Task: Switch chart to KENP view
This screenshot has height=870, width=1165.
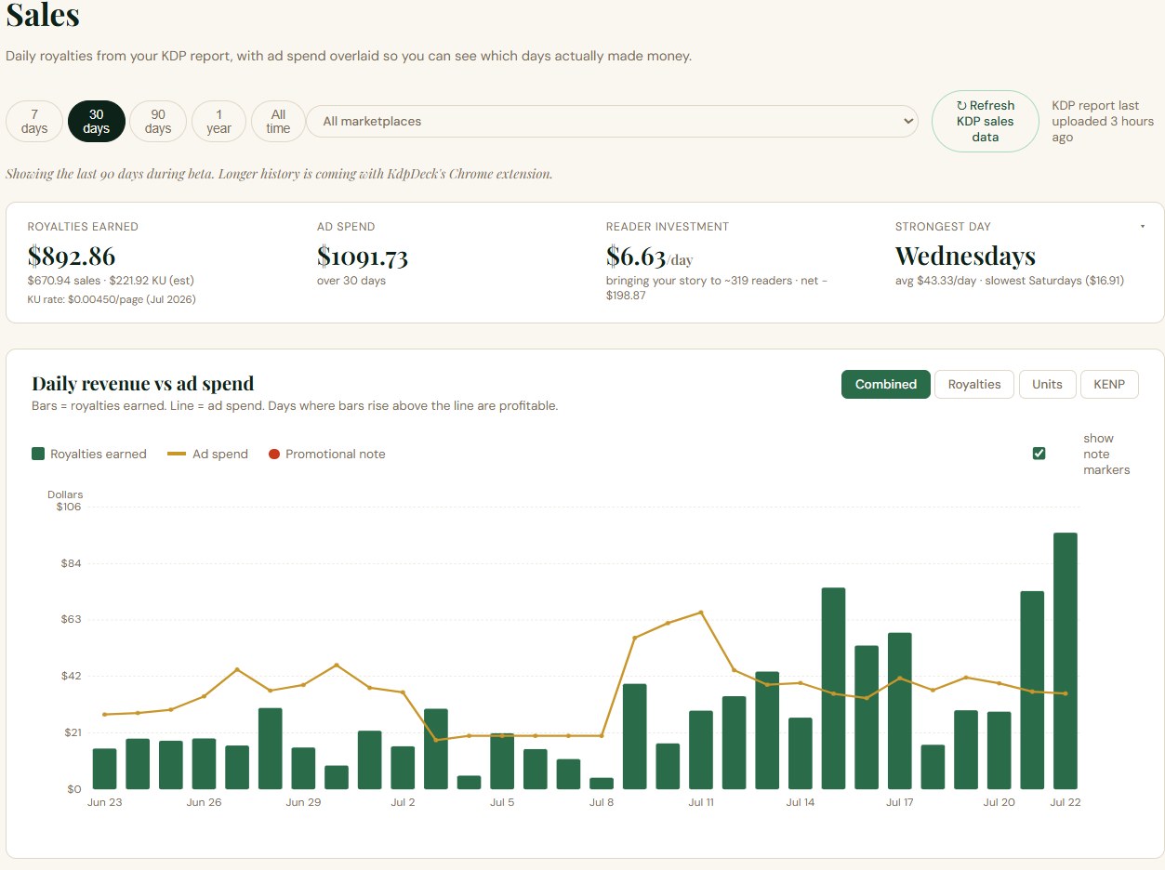Action: point(1109,384)
